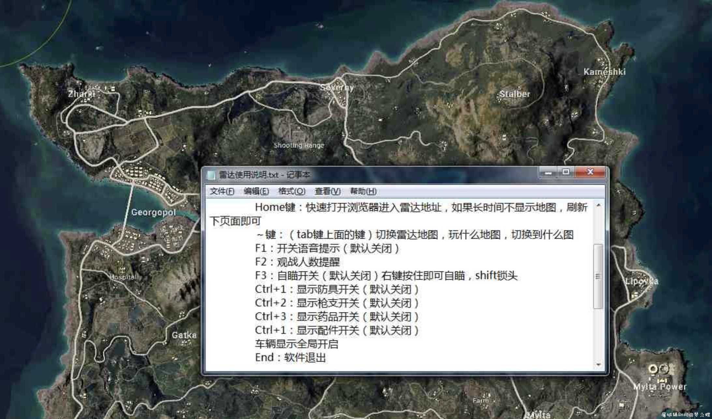Click the Severny label on the map
Screen dimensions: 712x419
pos(337,88)
